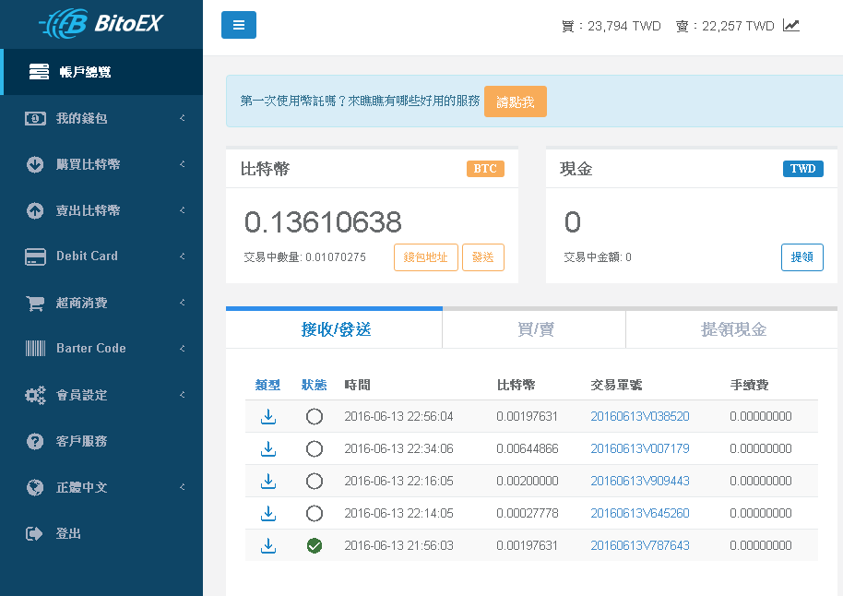Click the 帳戶總覽 stacked-cards icon
Screen dimensions: 843x596
pos(39,72)
